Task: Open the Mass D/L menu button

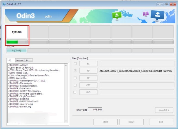Action: pyautogui.click(x=164, y=110)
